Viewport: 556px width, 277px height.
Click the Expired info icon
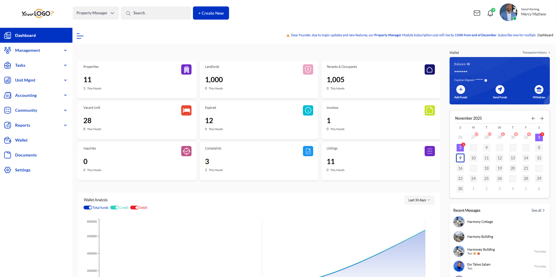click(308, 110)
